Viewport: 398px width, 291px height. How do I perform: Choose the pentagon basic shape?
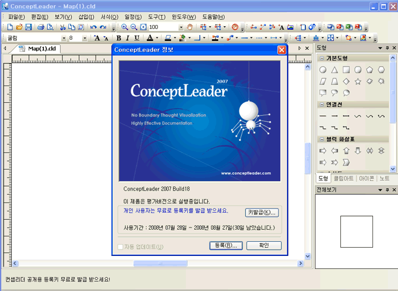pyautogui.click(x=369, y=69)
